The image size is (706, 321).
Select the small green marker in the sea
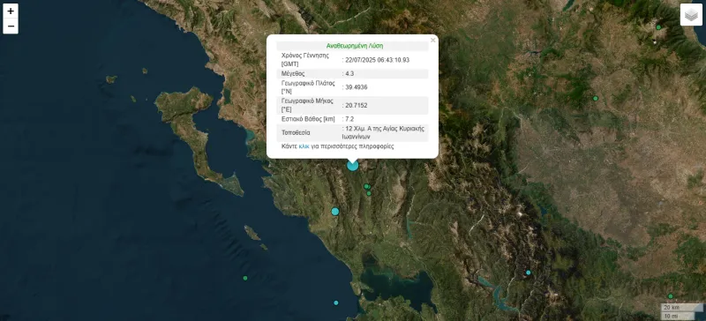(x=245, y=278)
